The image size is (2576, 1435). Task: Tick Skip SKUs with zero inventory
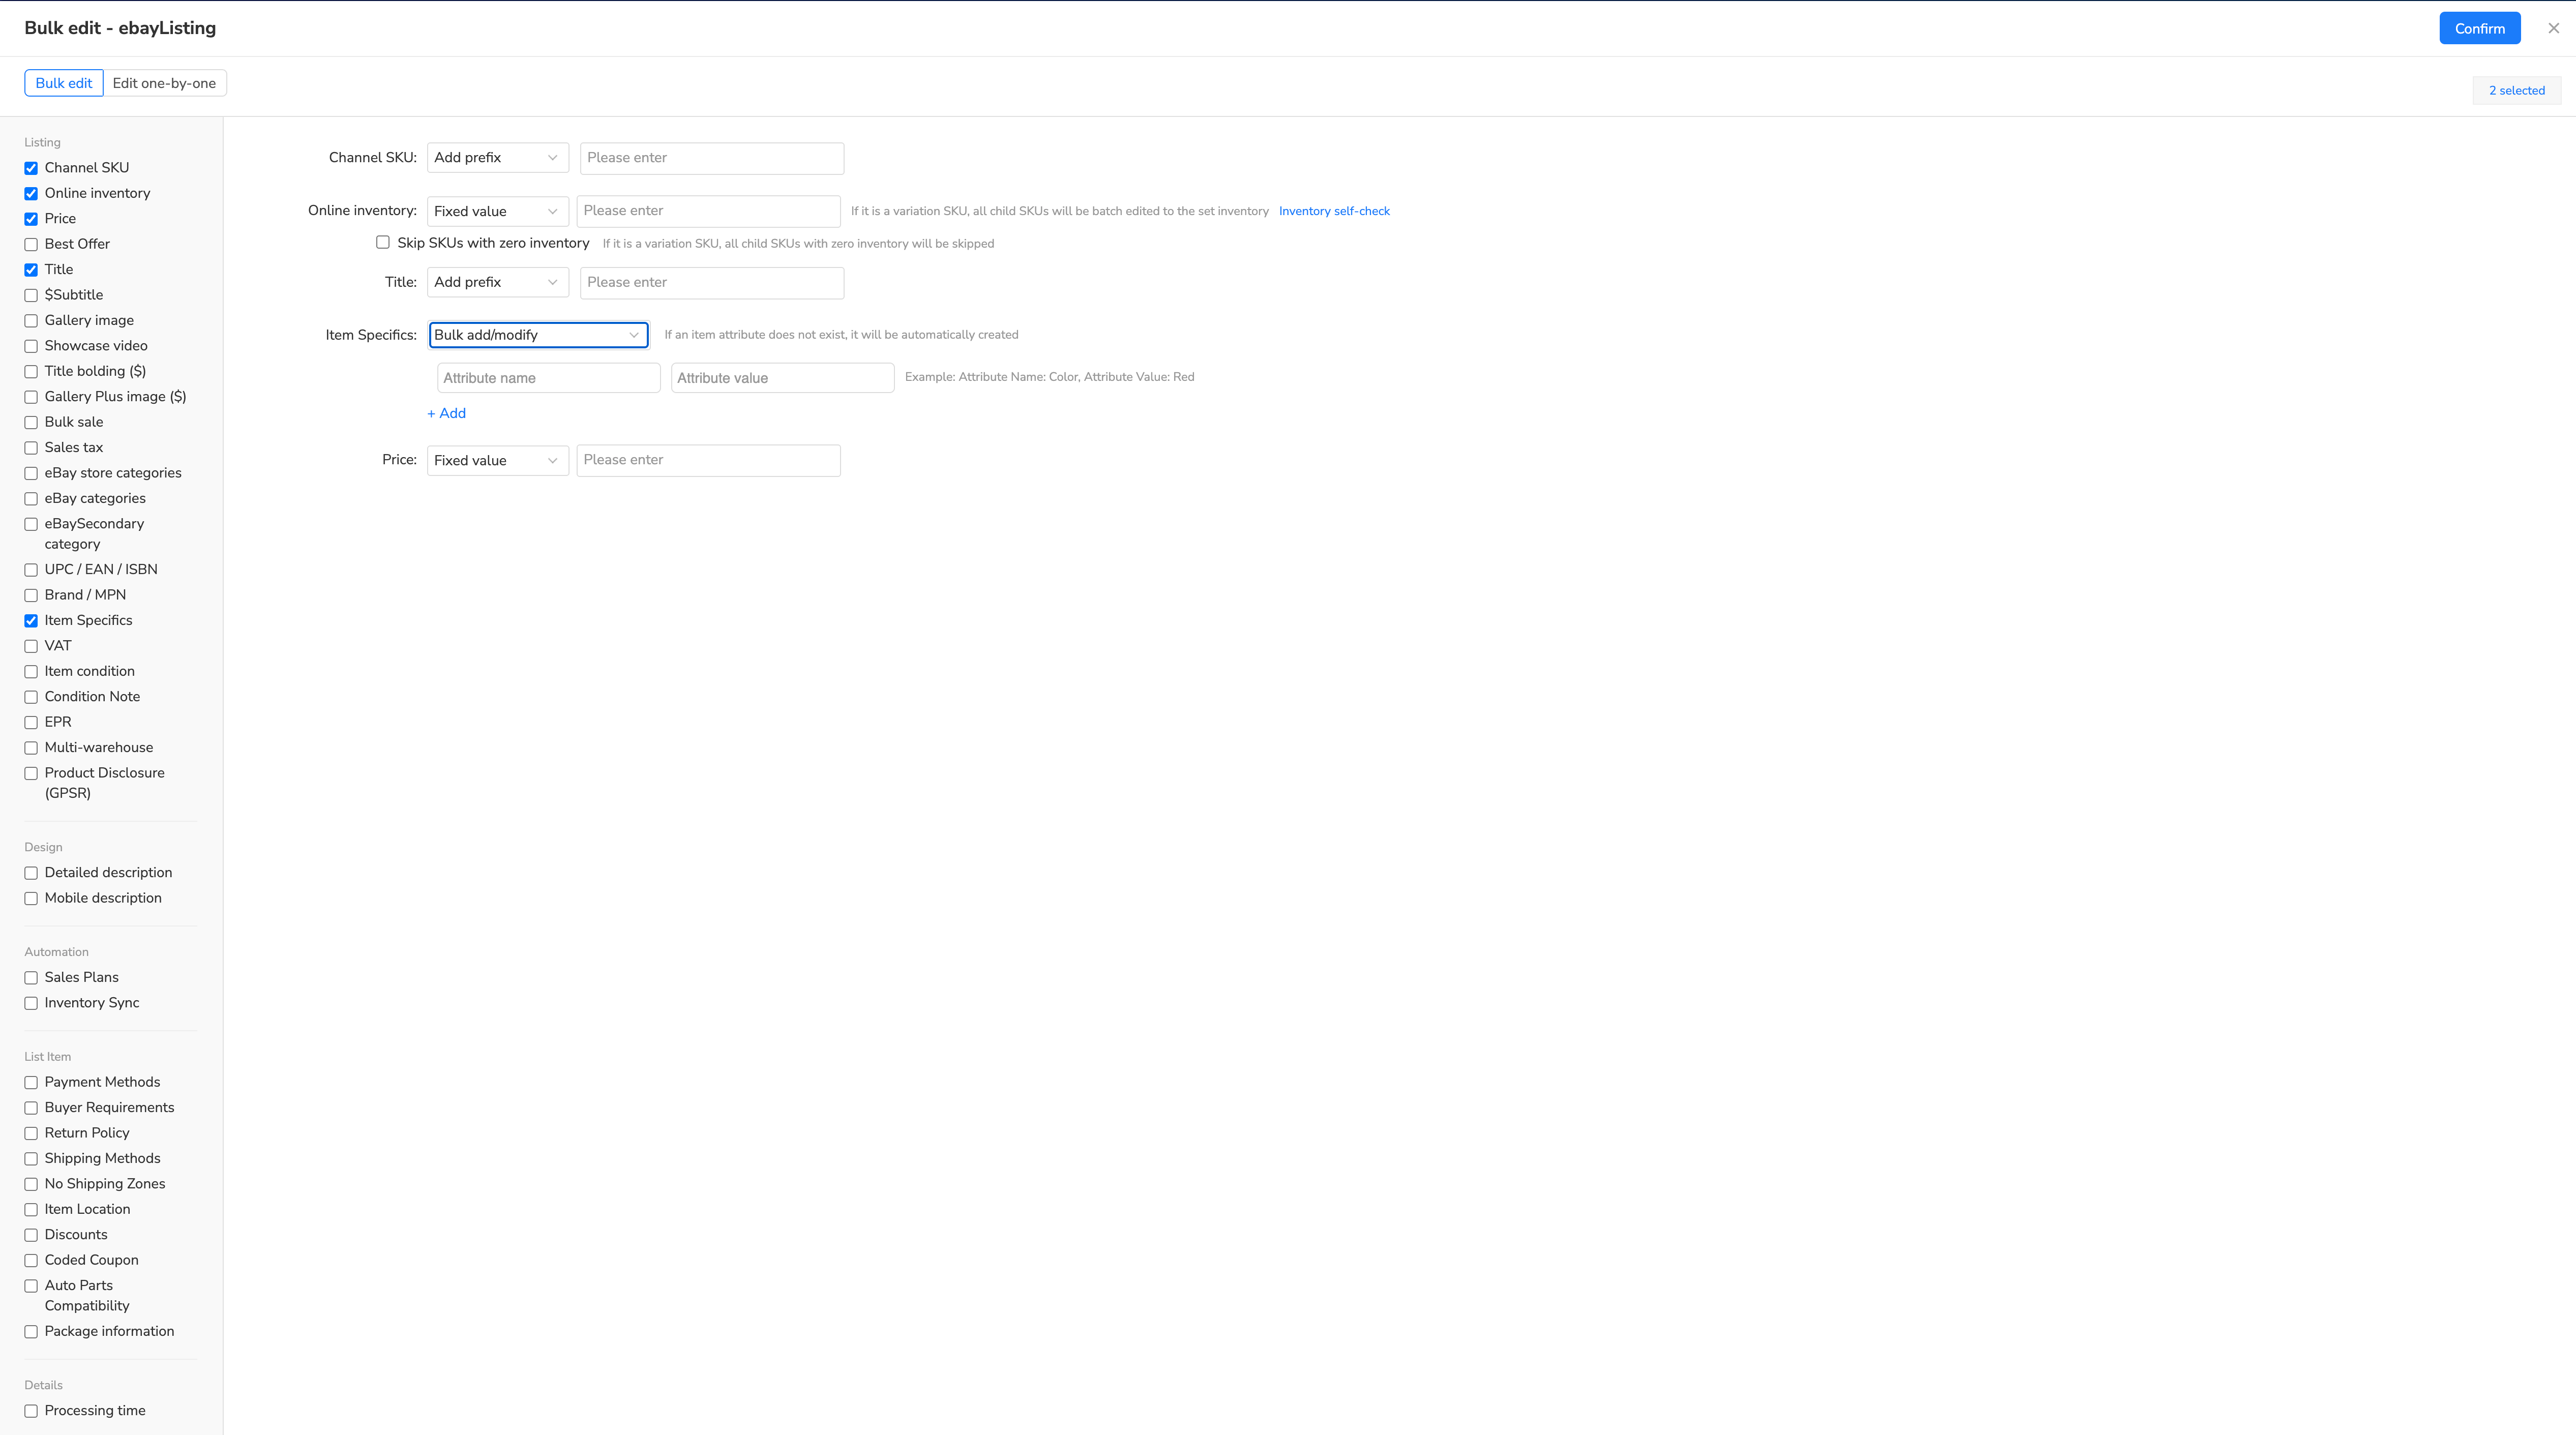click(x=383, y=242)
